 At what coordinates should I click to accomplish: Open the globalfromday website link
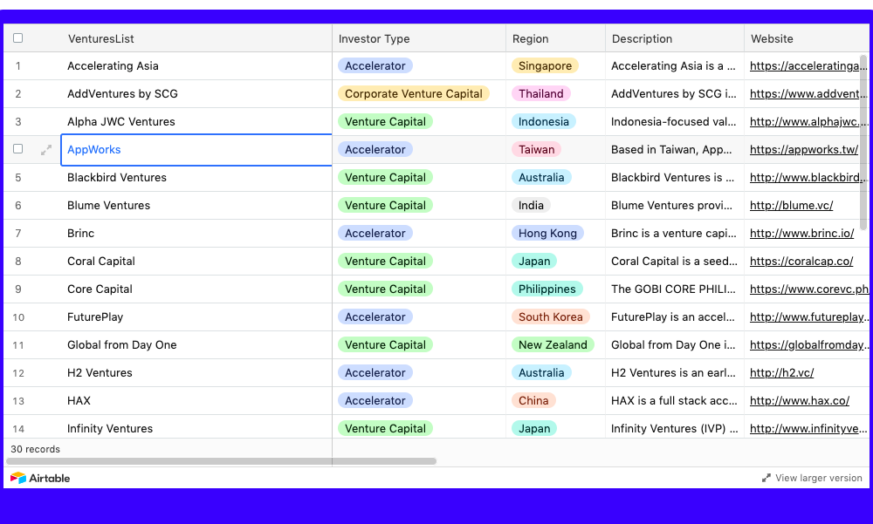808,344
